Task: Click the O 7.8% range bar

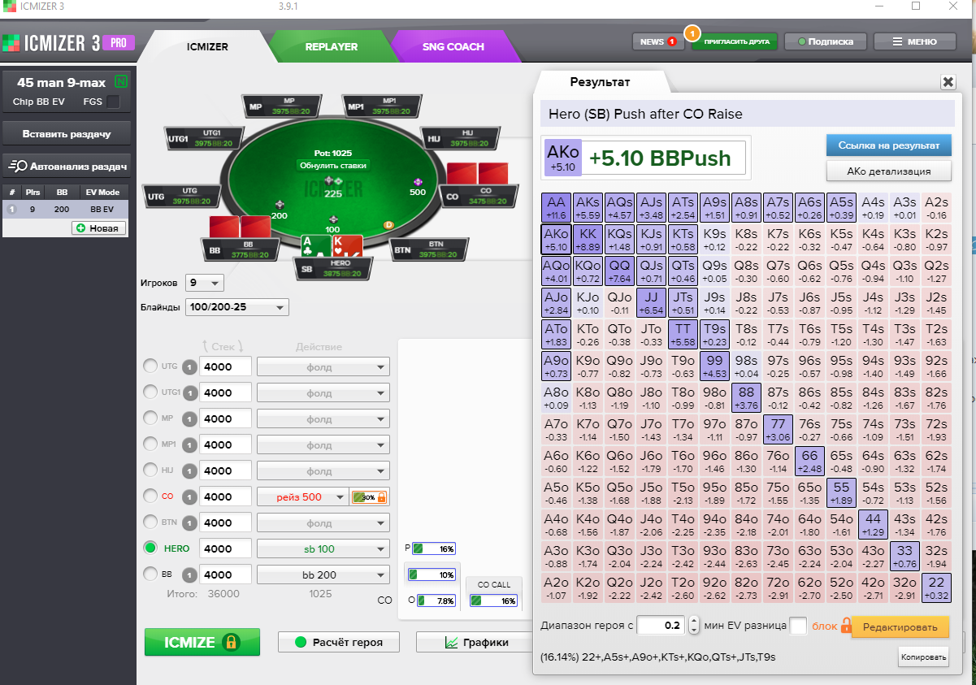Action: 436,600
